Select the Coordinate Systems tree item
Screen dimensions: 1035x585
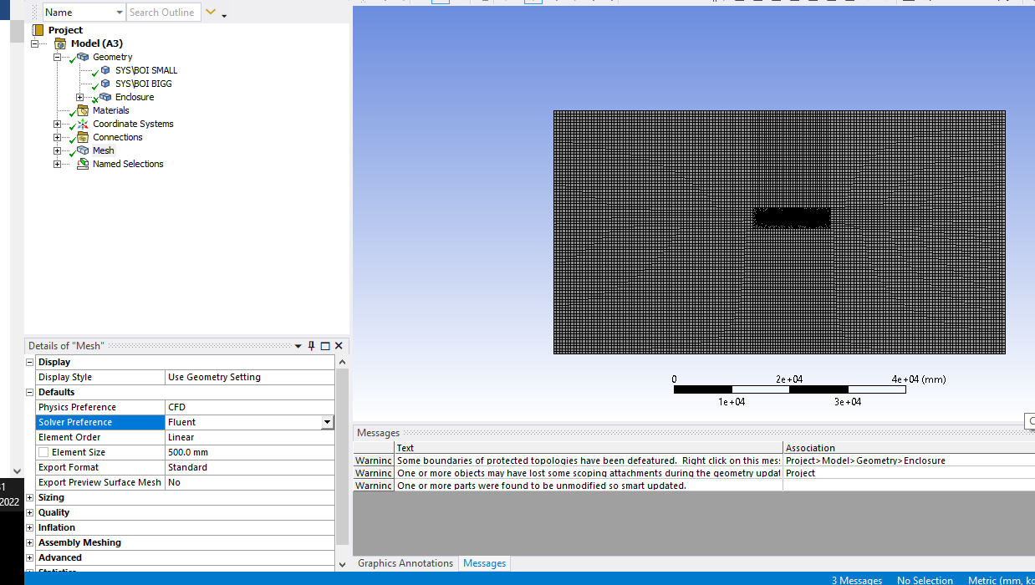133,124
